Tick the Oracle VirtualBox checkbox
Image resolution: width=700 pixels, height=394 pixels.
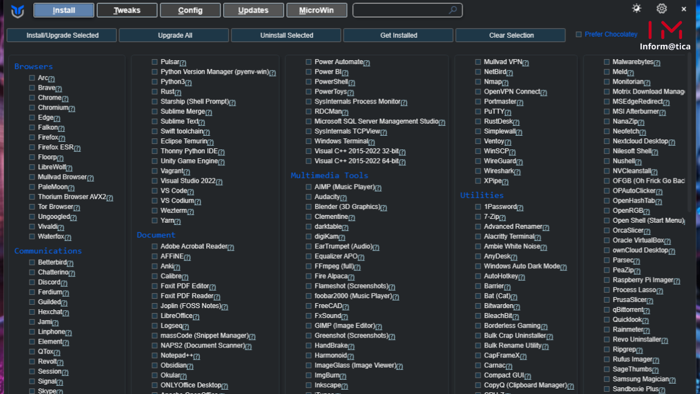607,240
